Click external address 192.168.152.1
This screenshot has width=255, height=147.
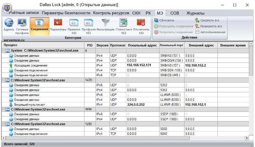pos(195,104)
